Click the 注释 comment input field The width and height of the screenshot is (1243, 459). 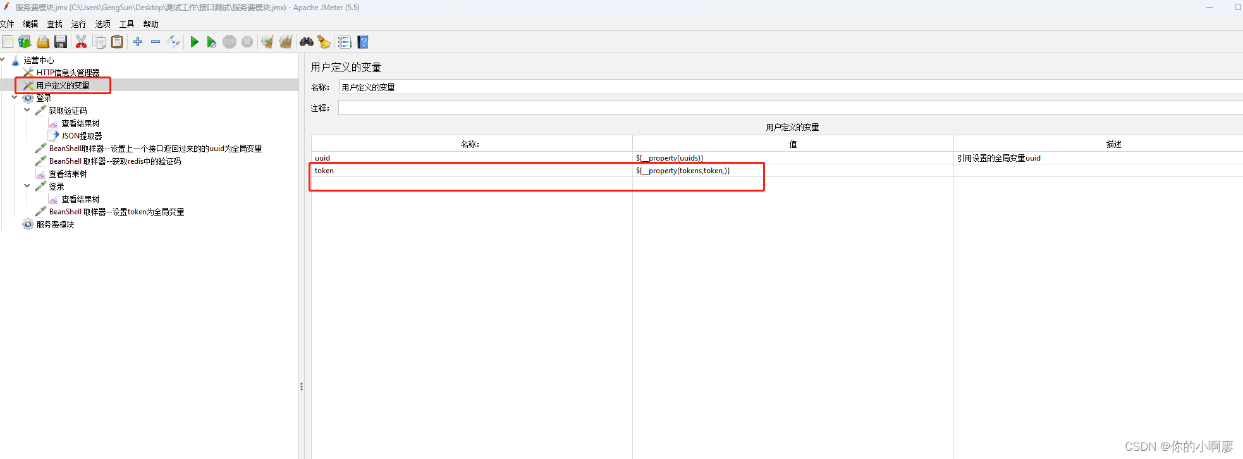pyautogui.click(x=790, y=108)
